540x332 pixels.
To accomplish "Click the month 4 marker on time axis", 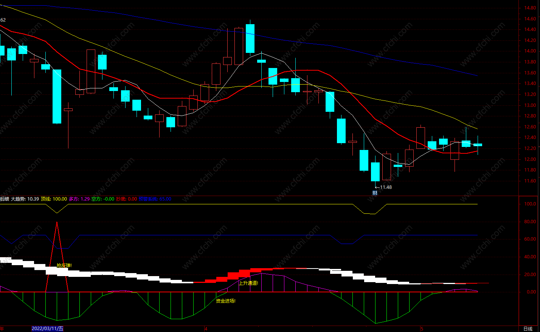I will 206,329.
